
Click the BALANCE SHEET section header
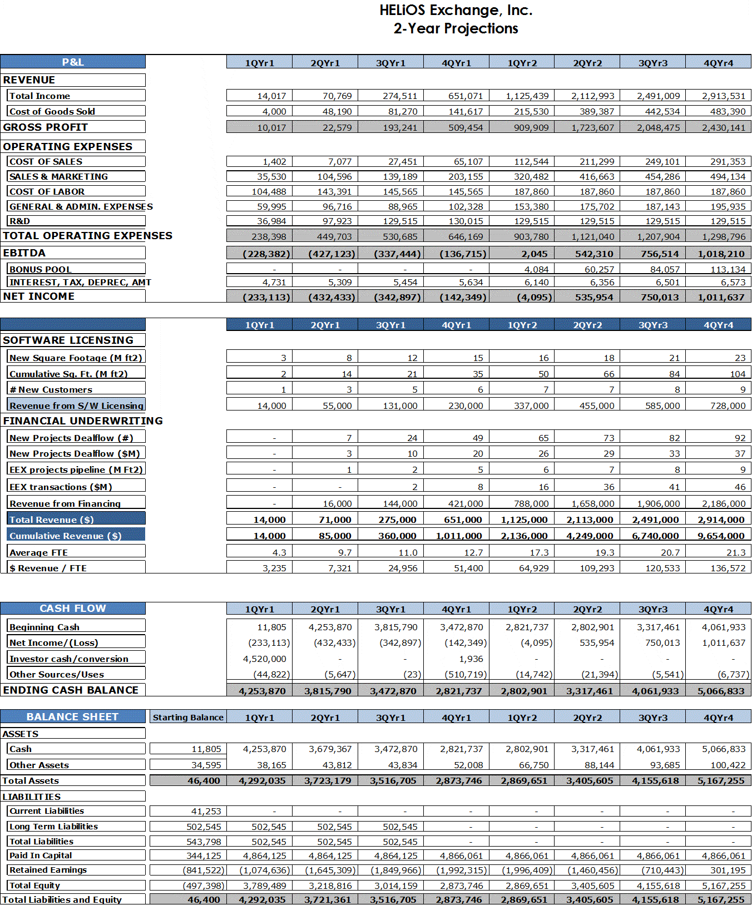click(x=73, y=716)
